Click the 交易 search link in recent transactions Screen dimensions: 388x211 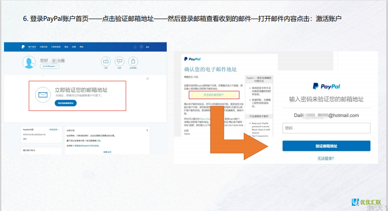(x=98, y=141)
